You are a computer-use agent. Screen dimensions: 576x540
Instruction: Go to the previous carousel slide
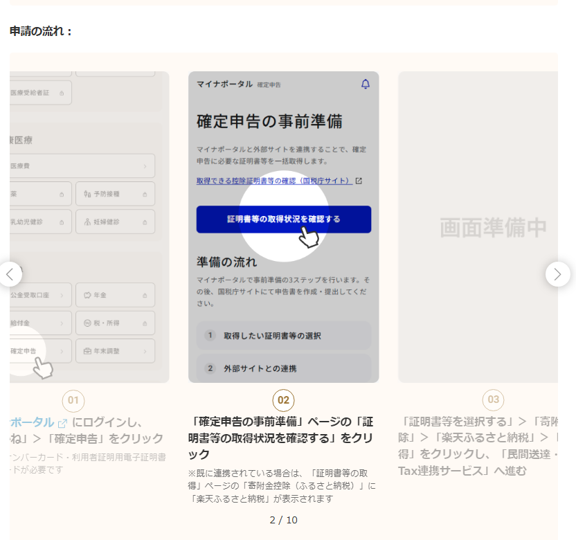tap(10, 274)
